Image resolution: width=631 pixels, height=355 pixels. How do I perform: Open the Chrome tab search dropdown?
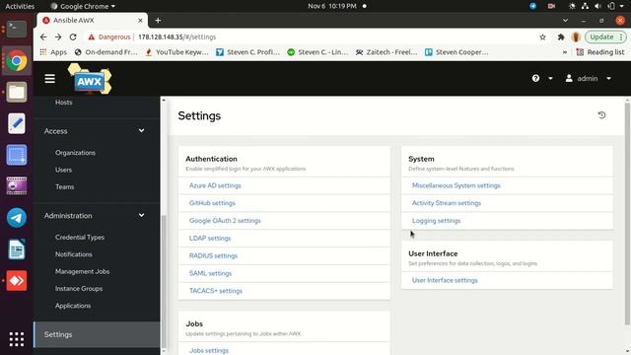pyautogui.click(x=565, y=21)
